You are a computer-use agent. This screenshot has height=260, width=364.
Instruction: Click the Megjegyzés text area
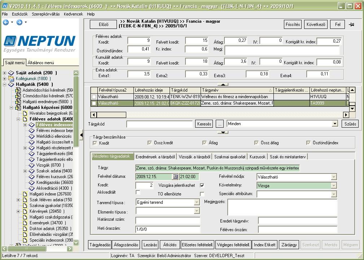[282, 207]
